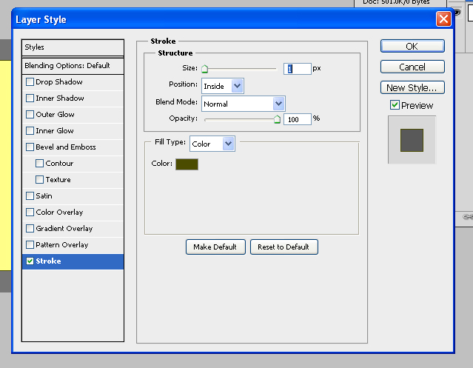Click the stroke Color swatch

pos(187,164)
